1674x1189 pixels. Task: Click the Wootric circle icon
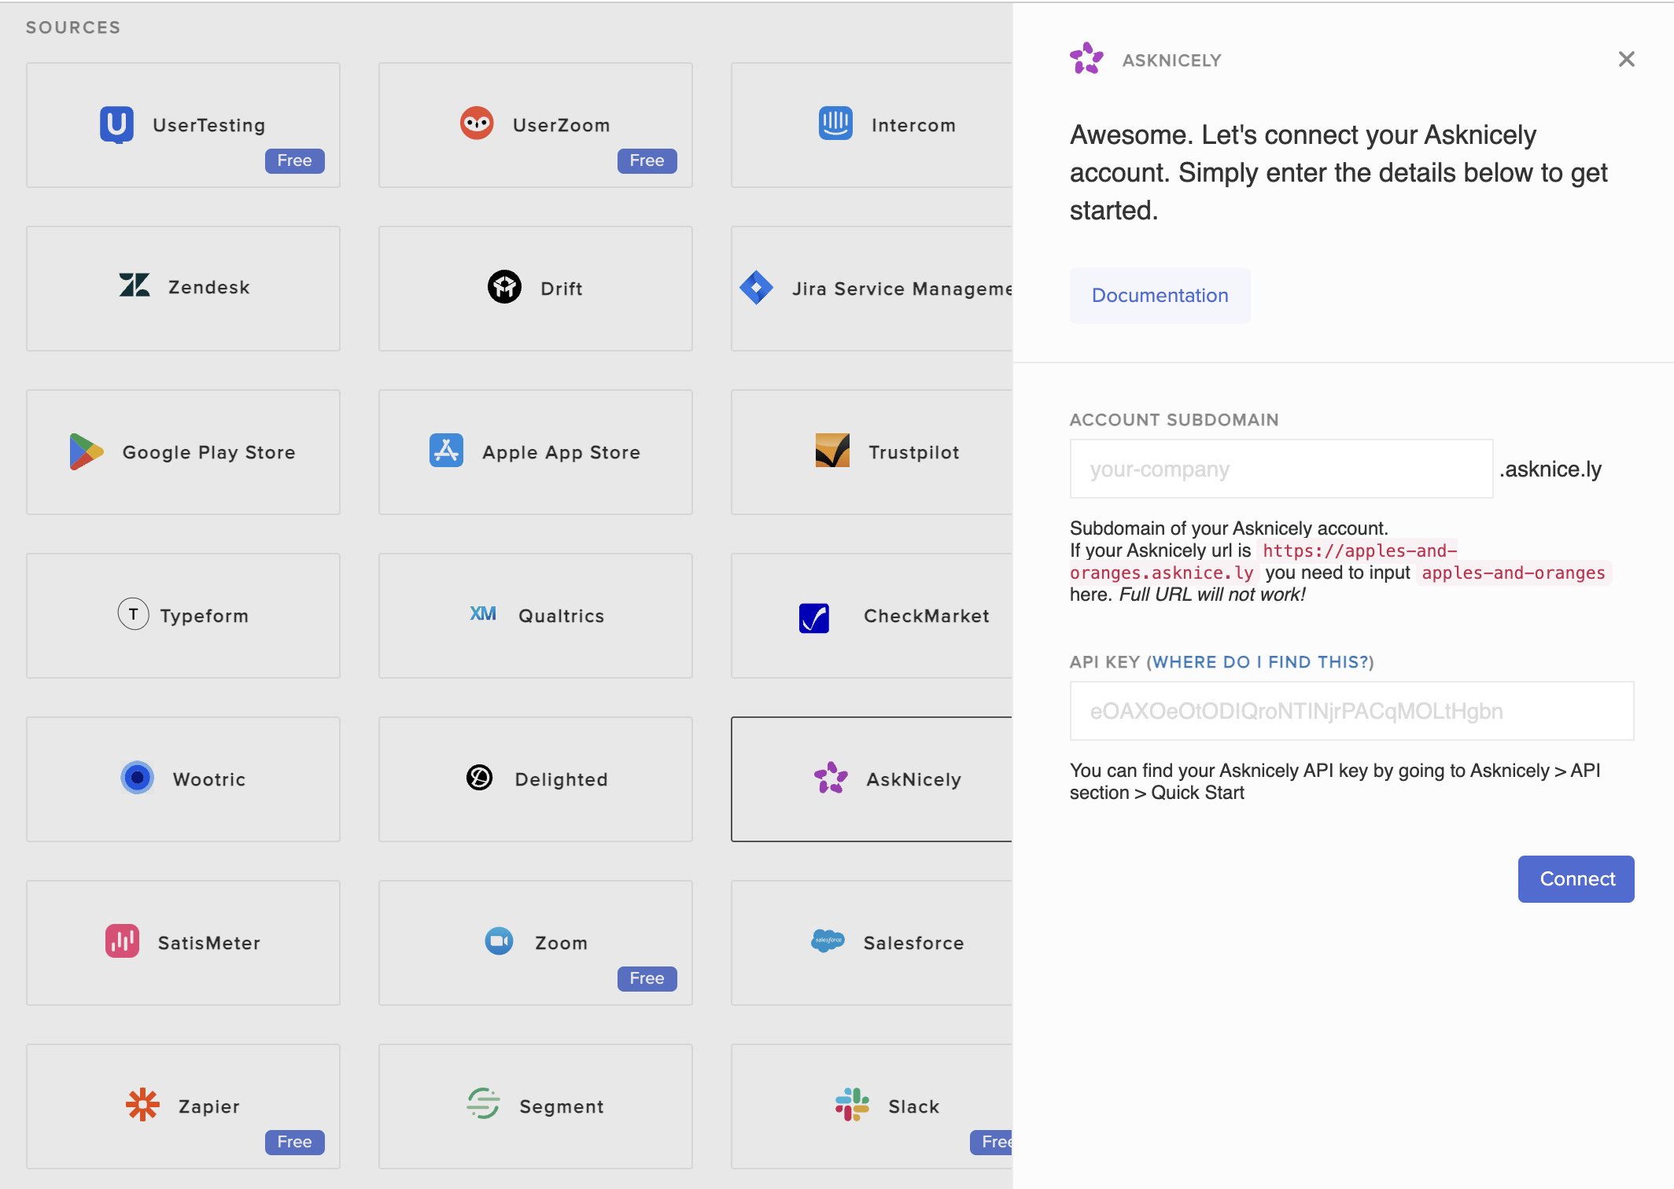point(138,778)
